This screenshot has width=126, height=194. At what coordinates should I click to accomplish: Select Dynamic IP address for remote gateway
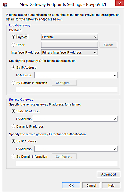13,126
